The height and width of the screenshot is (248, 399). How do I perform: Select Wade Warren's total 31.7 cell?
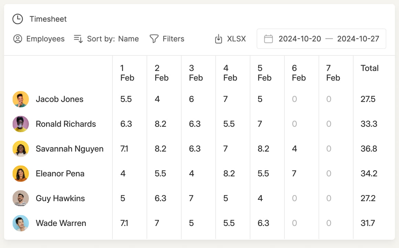click(368, 223)
